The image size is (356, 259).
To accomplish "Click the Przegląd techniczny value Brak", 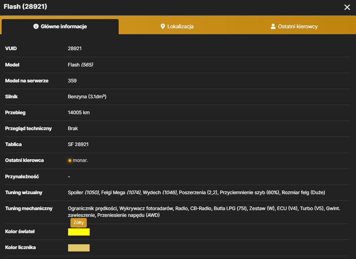I will click(x=72, y=129).
